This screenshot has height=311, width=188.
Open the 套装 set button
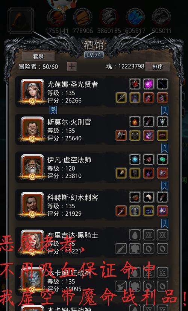click(x=38, y=56)
